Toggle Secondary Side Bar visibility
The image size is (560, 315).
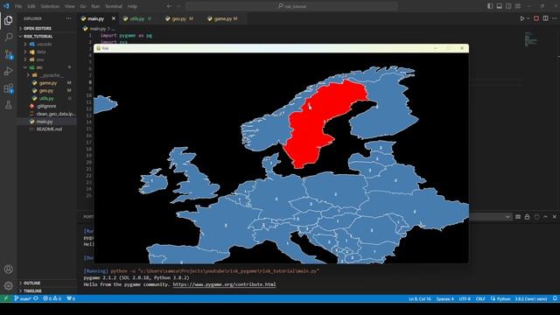click(508, 6)
